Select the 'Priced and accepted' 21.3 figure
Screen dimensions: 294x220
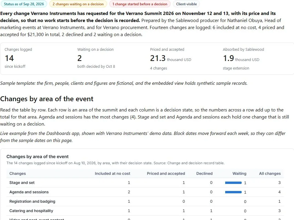tap(158, 58)
